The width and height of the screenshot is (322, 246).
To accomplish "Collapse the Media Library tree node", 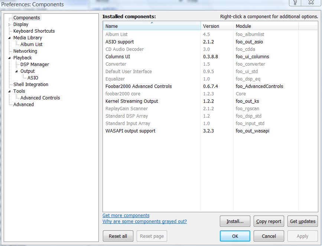I will [x=10, y=38].
